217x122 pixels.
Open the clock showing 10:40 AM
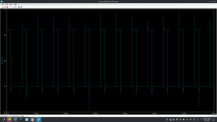click(207, 119)
